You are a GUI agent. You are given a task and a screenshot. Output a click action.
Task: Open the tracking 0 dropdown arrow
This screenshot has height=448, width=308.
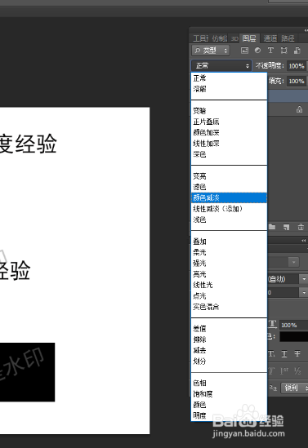click(303, 292)
